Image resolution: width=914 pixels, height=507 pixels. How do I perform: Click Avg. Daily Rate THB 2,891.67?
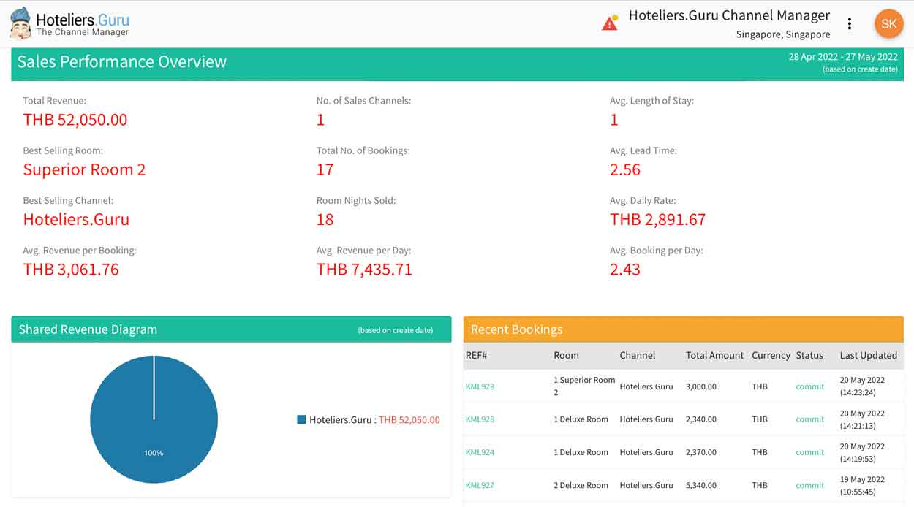tap(657, 219)
